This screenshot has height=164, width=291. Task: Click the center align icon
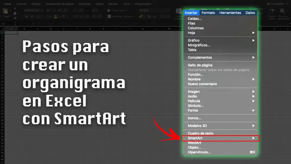coord(81,17)
